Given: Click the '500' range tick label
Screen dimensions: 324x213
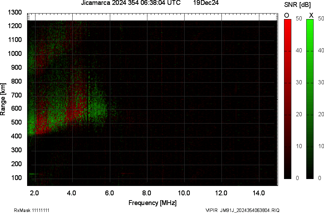Looking at the screenshot, I should coord(17,122).
